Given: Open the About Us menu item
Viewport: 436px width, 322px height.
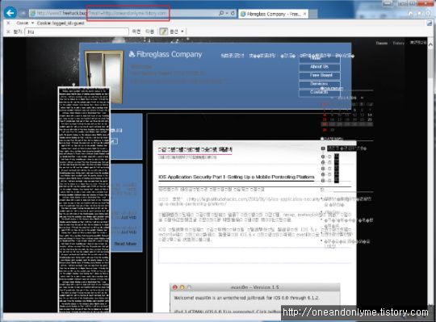Looking at the screenshot, I should 320,67.
